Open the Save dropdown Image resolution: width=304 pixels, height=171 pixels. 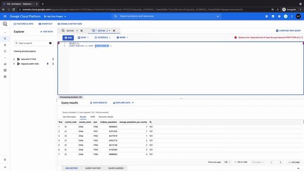pyautogui.click(x=83, y=38)
